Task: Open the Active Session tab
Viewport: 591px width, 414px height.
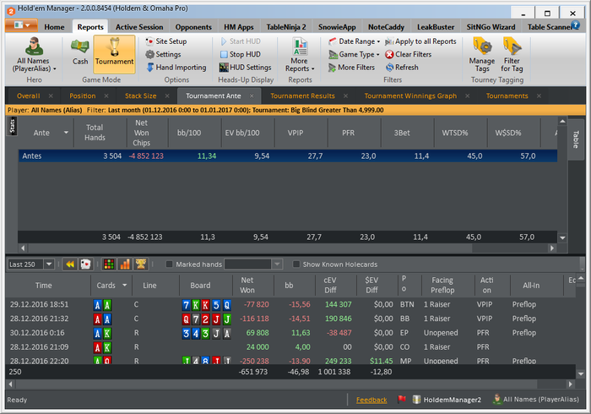Action: tap(139, 27)
